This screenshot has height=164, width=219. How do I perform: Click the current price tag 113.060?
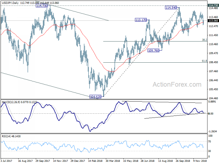click(213, 21)
